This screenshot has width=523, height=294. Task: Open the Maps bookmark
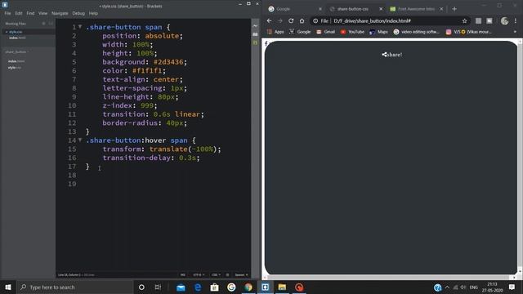point(378,32)
